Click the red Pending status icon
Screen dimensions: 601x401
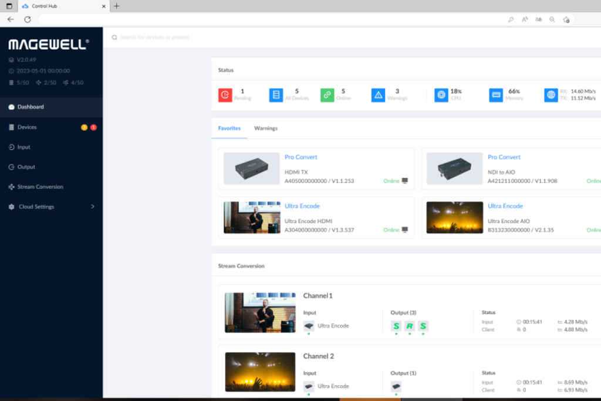[225, 95]
